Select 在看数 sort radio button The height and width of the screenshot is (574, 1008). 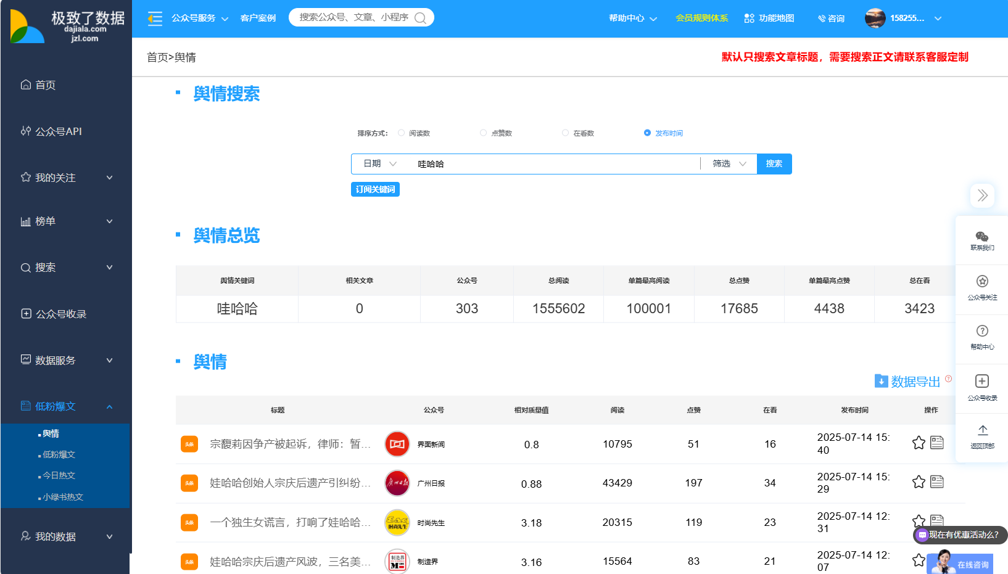click(566, 133)
